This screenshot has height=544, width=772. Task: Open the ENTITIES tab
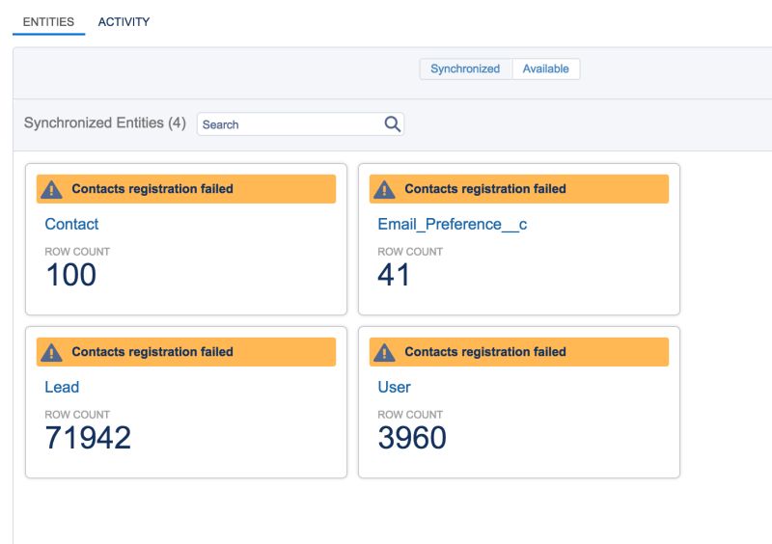48,22
